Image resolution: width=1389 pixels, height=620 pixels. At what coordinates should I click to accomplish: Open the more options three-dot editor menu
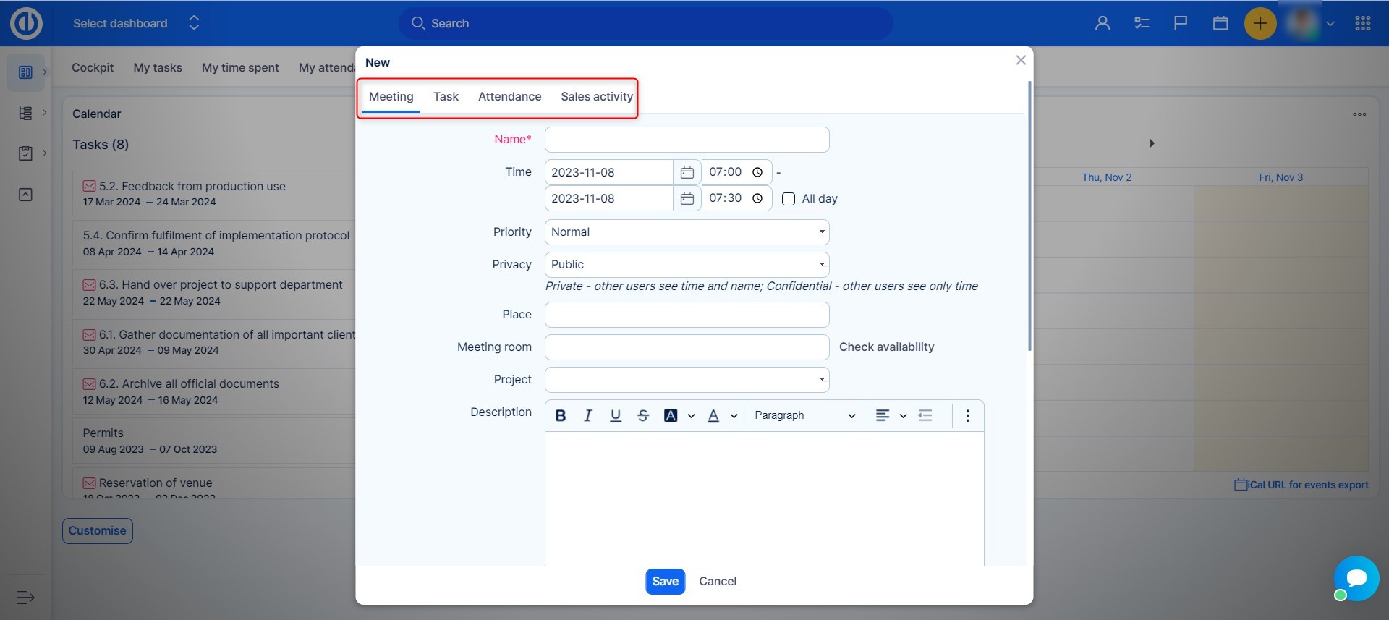[967, 415]
